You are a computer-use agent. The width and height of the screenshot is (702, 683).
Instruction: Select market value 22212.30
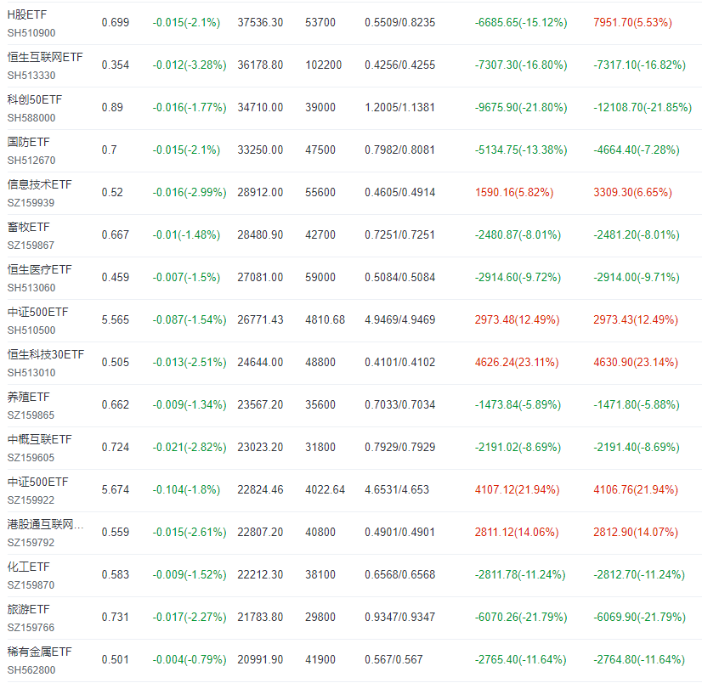260,576
